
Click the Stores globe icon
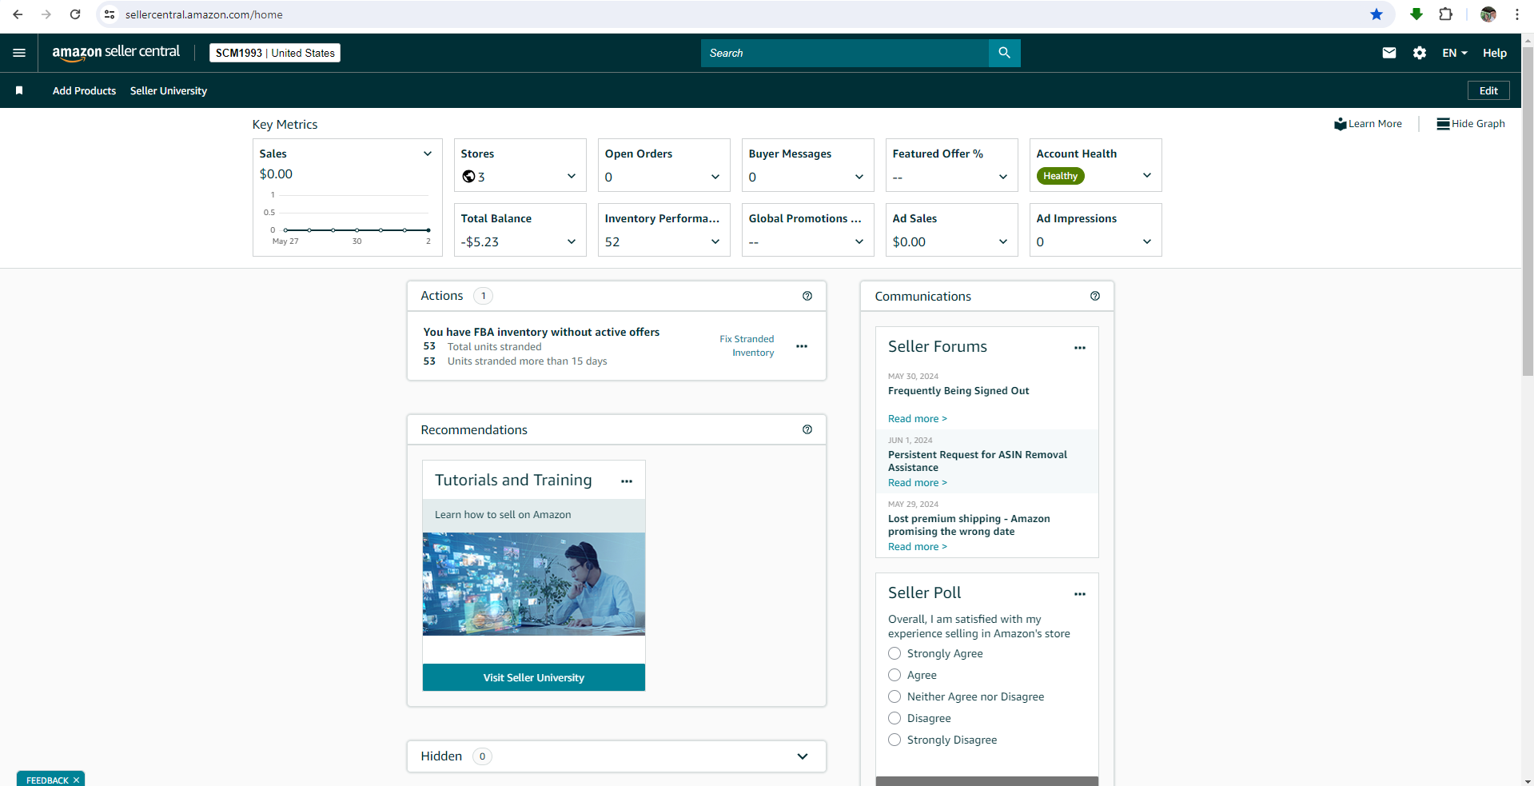468,176
